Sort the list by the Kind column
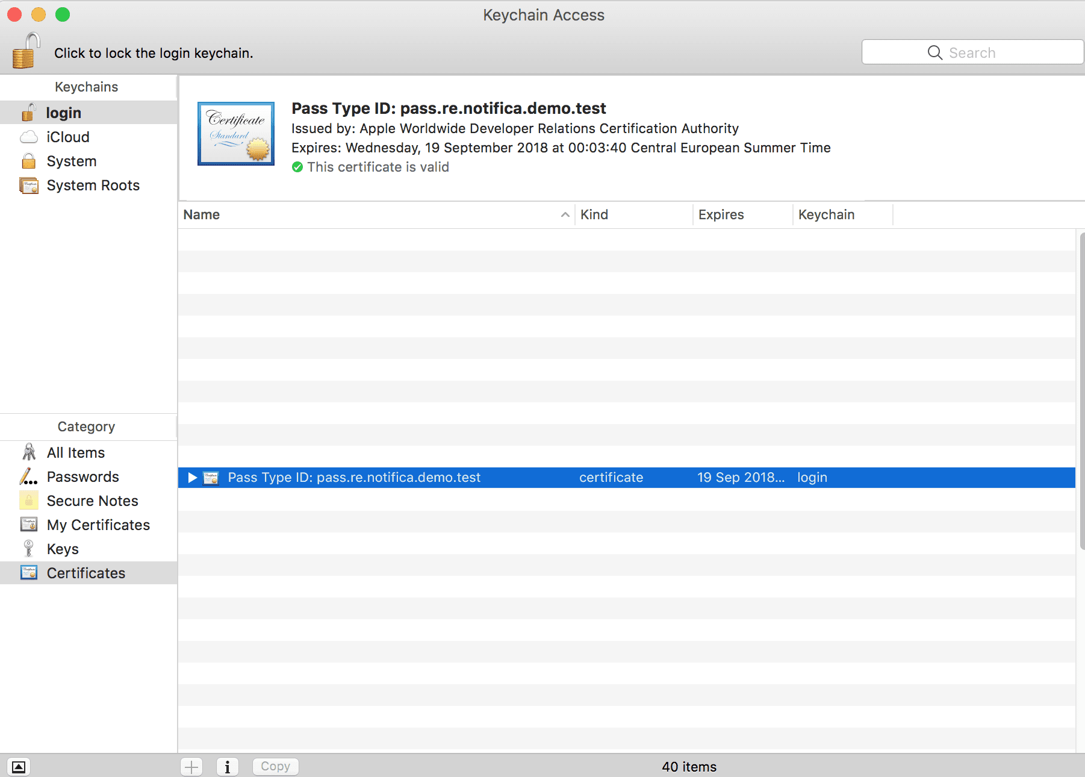 633,214
